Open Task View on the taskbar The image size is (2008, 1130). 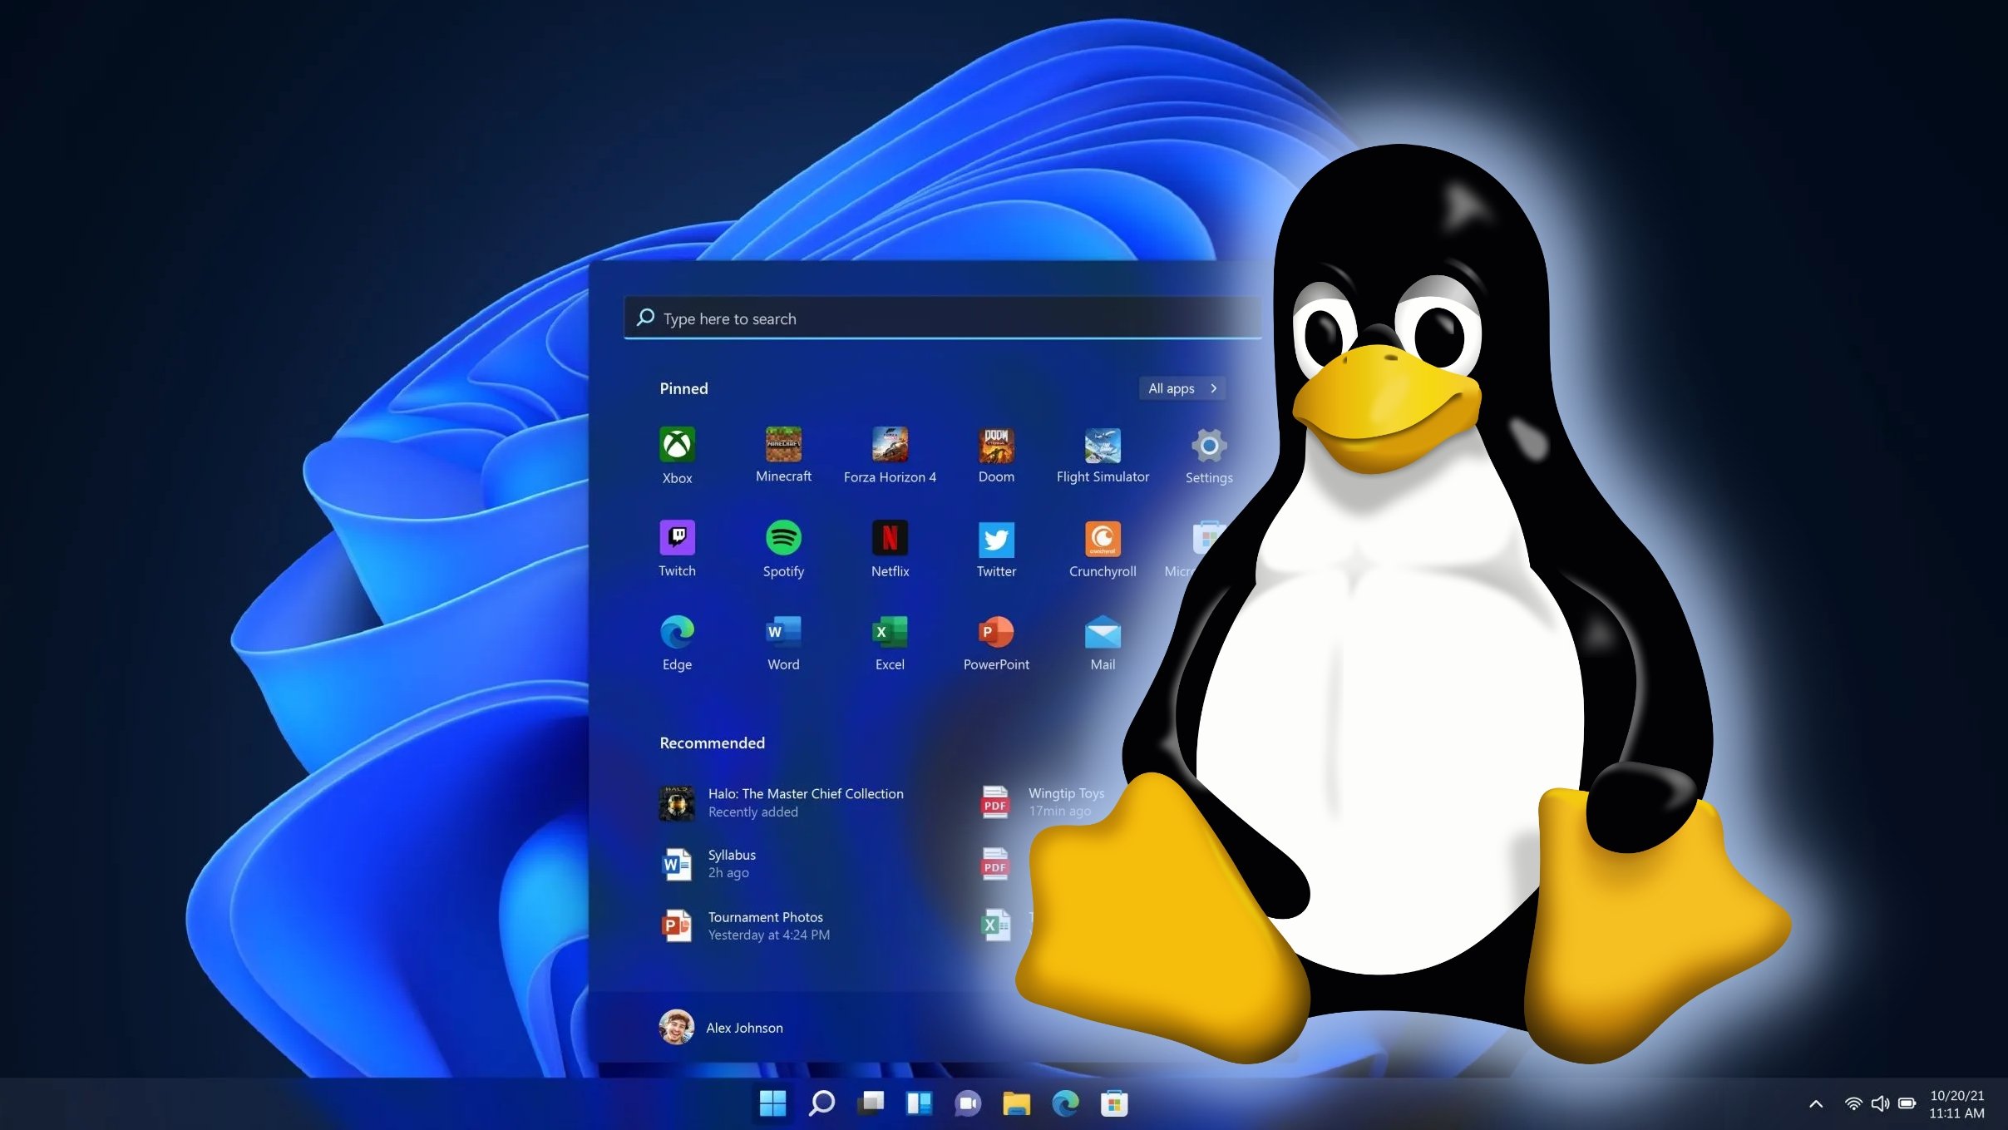tap(871, 1103)
